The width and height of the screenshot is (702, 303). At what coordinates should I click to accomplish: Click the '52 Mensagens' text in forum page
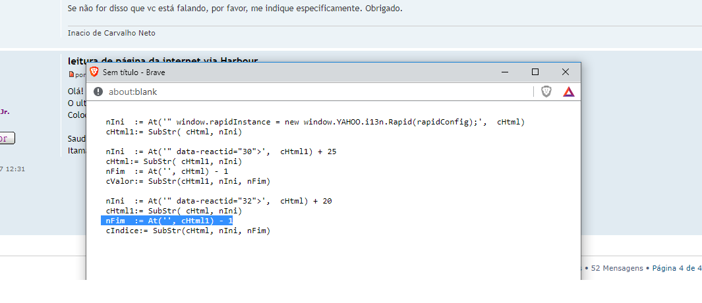617,268
